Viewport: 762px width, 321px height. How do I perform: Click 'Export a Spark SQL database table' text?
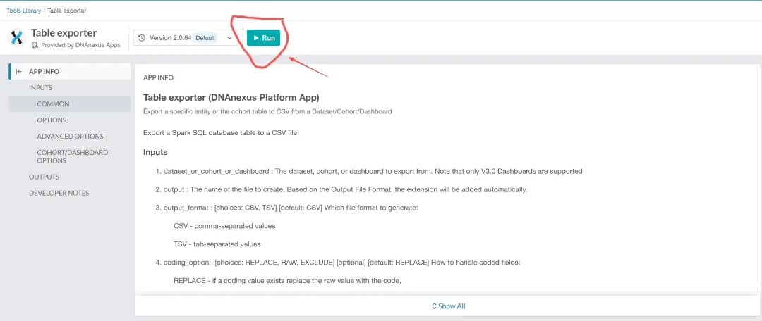tap(220, 132)
